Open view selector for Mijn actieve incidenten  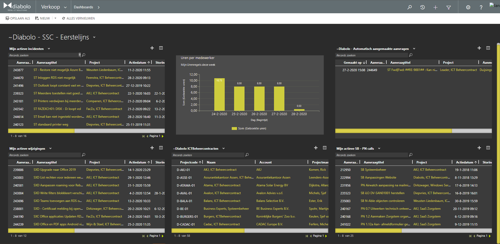(49, 49)
